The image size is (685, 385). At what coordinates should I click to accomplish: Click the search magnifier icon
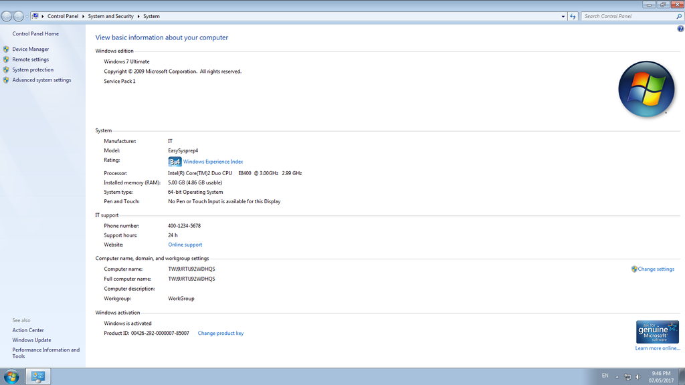point(680,16)
